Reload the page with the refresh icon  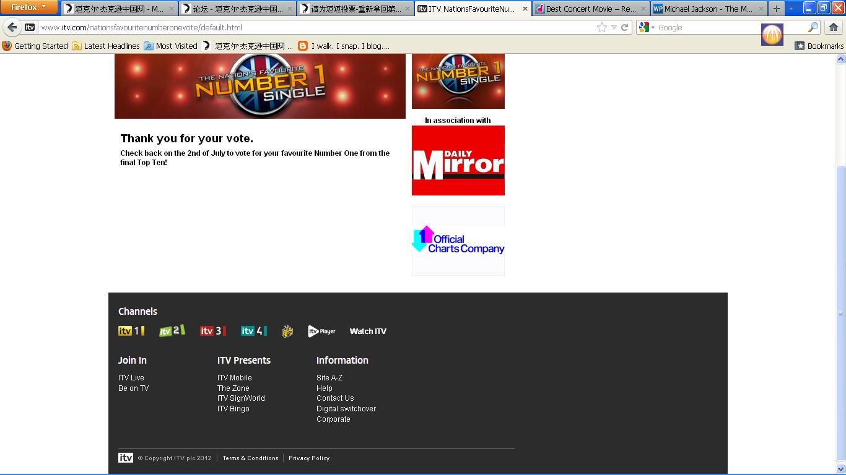(x=624, y=27)
